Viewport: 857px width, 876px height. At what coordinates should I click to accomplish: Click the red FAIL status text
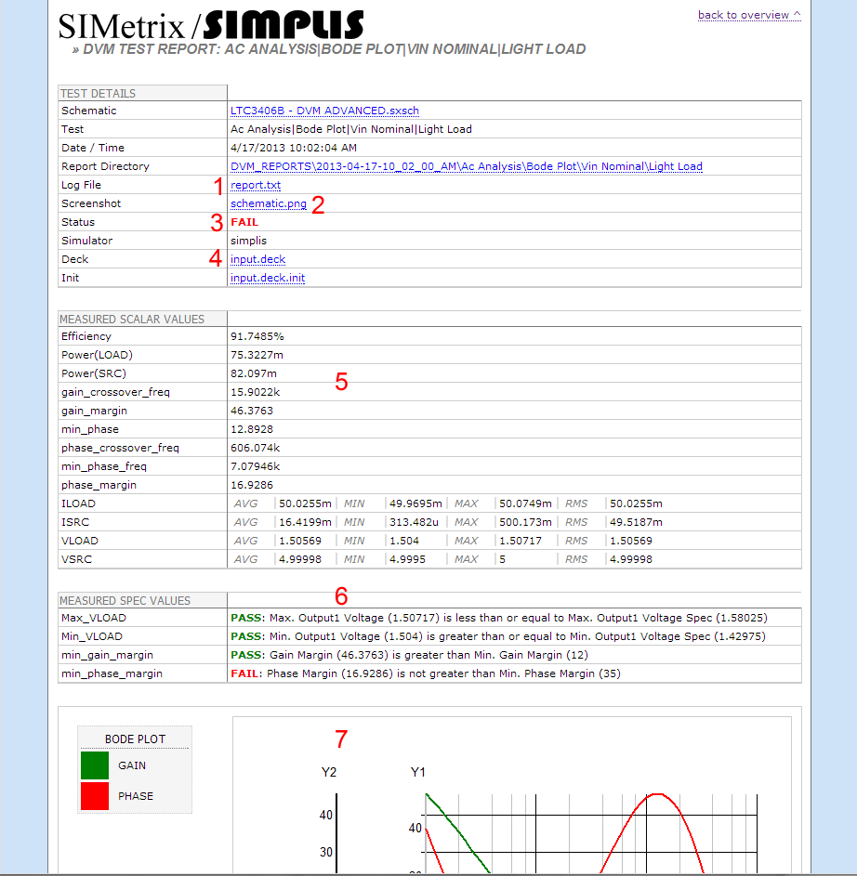[x=244, y=221]
